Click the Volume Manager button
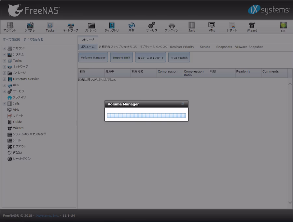 [93, 58]
